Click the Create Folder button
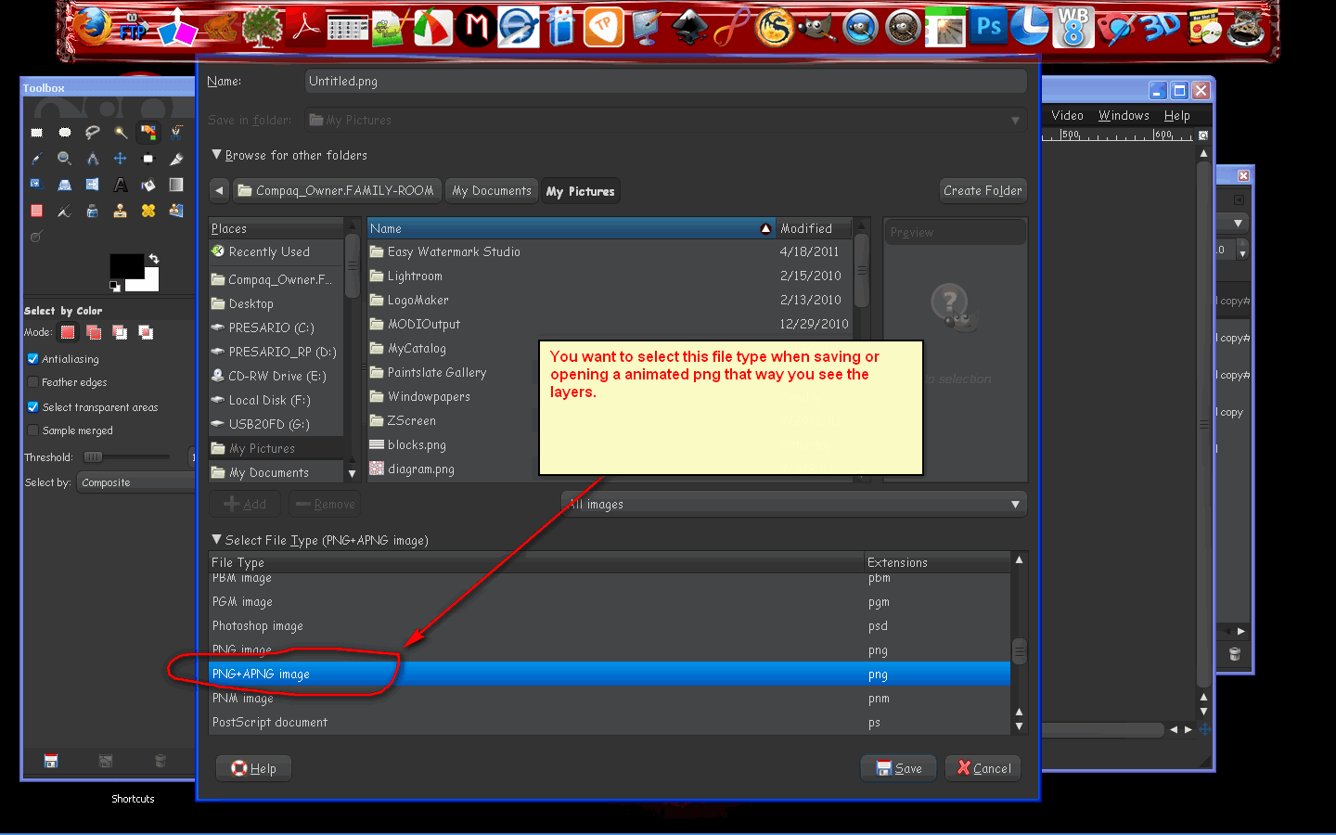 point(983,191)
